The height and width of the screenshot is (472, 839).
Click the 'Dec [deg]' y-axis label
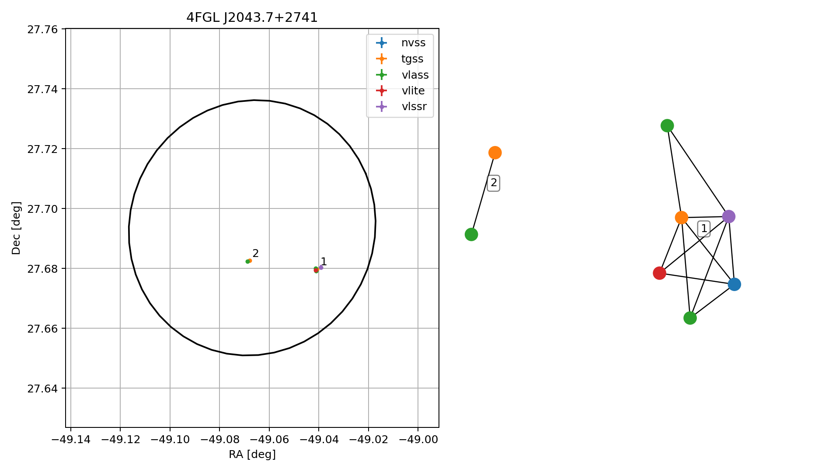[x=16, y=228]
